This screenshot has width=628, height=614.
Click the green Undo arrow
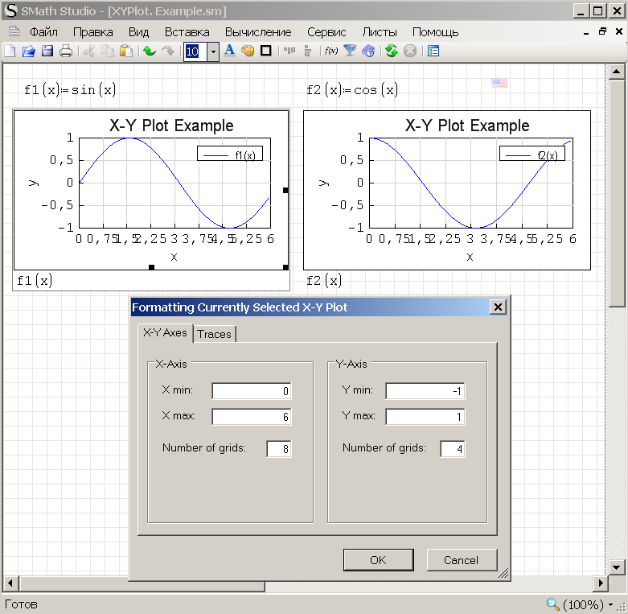click(x=149, y=52)
